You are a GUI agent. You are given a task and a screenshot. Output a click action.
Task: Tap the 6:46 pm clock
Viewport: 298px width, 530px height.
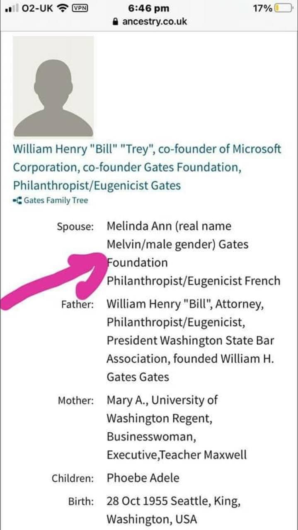(x=148, y=8)
